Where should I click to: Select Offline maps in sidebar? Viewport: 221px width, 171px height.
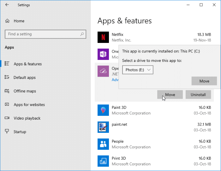(x=25, y=91)
